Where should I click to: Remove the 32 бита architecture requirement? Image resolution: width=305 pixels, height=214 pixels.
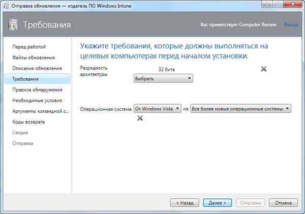pyautogui.click(x=263, y=69)
